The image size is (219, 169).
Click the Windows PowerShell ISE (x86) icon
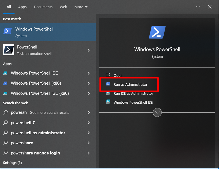click(5, 93)
